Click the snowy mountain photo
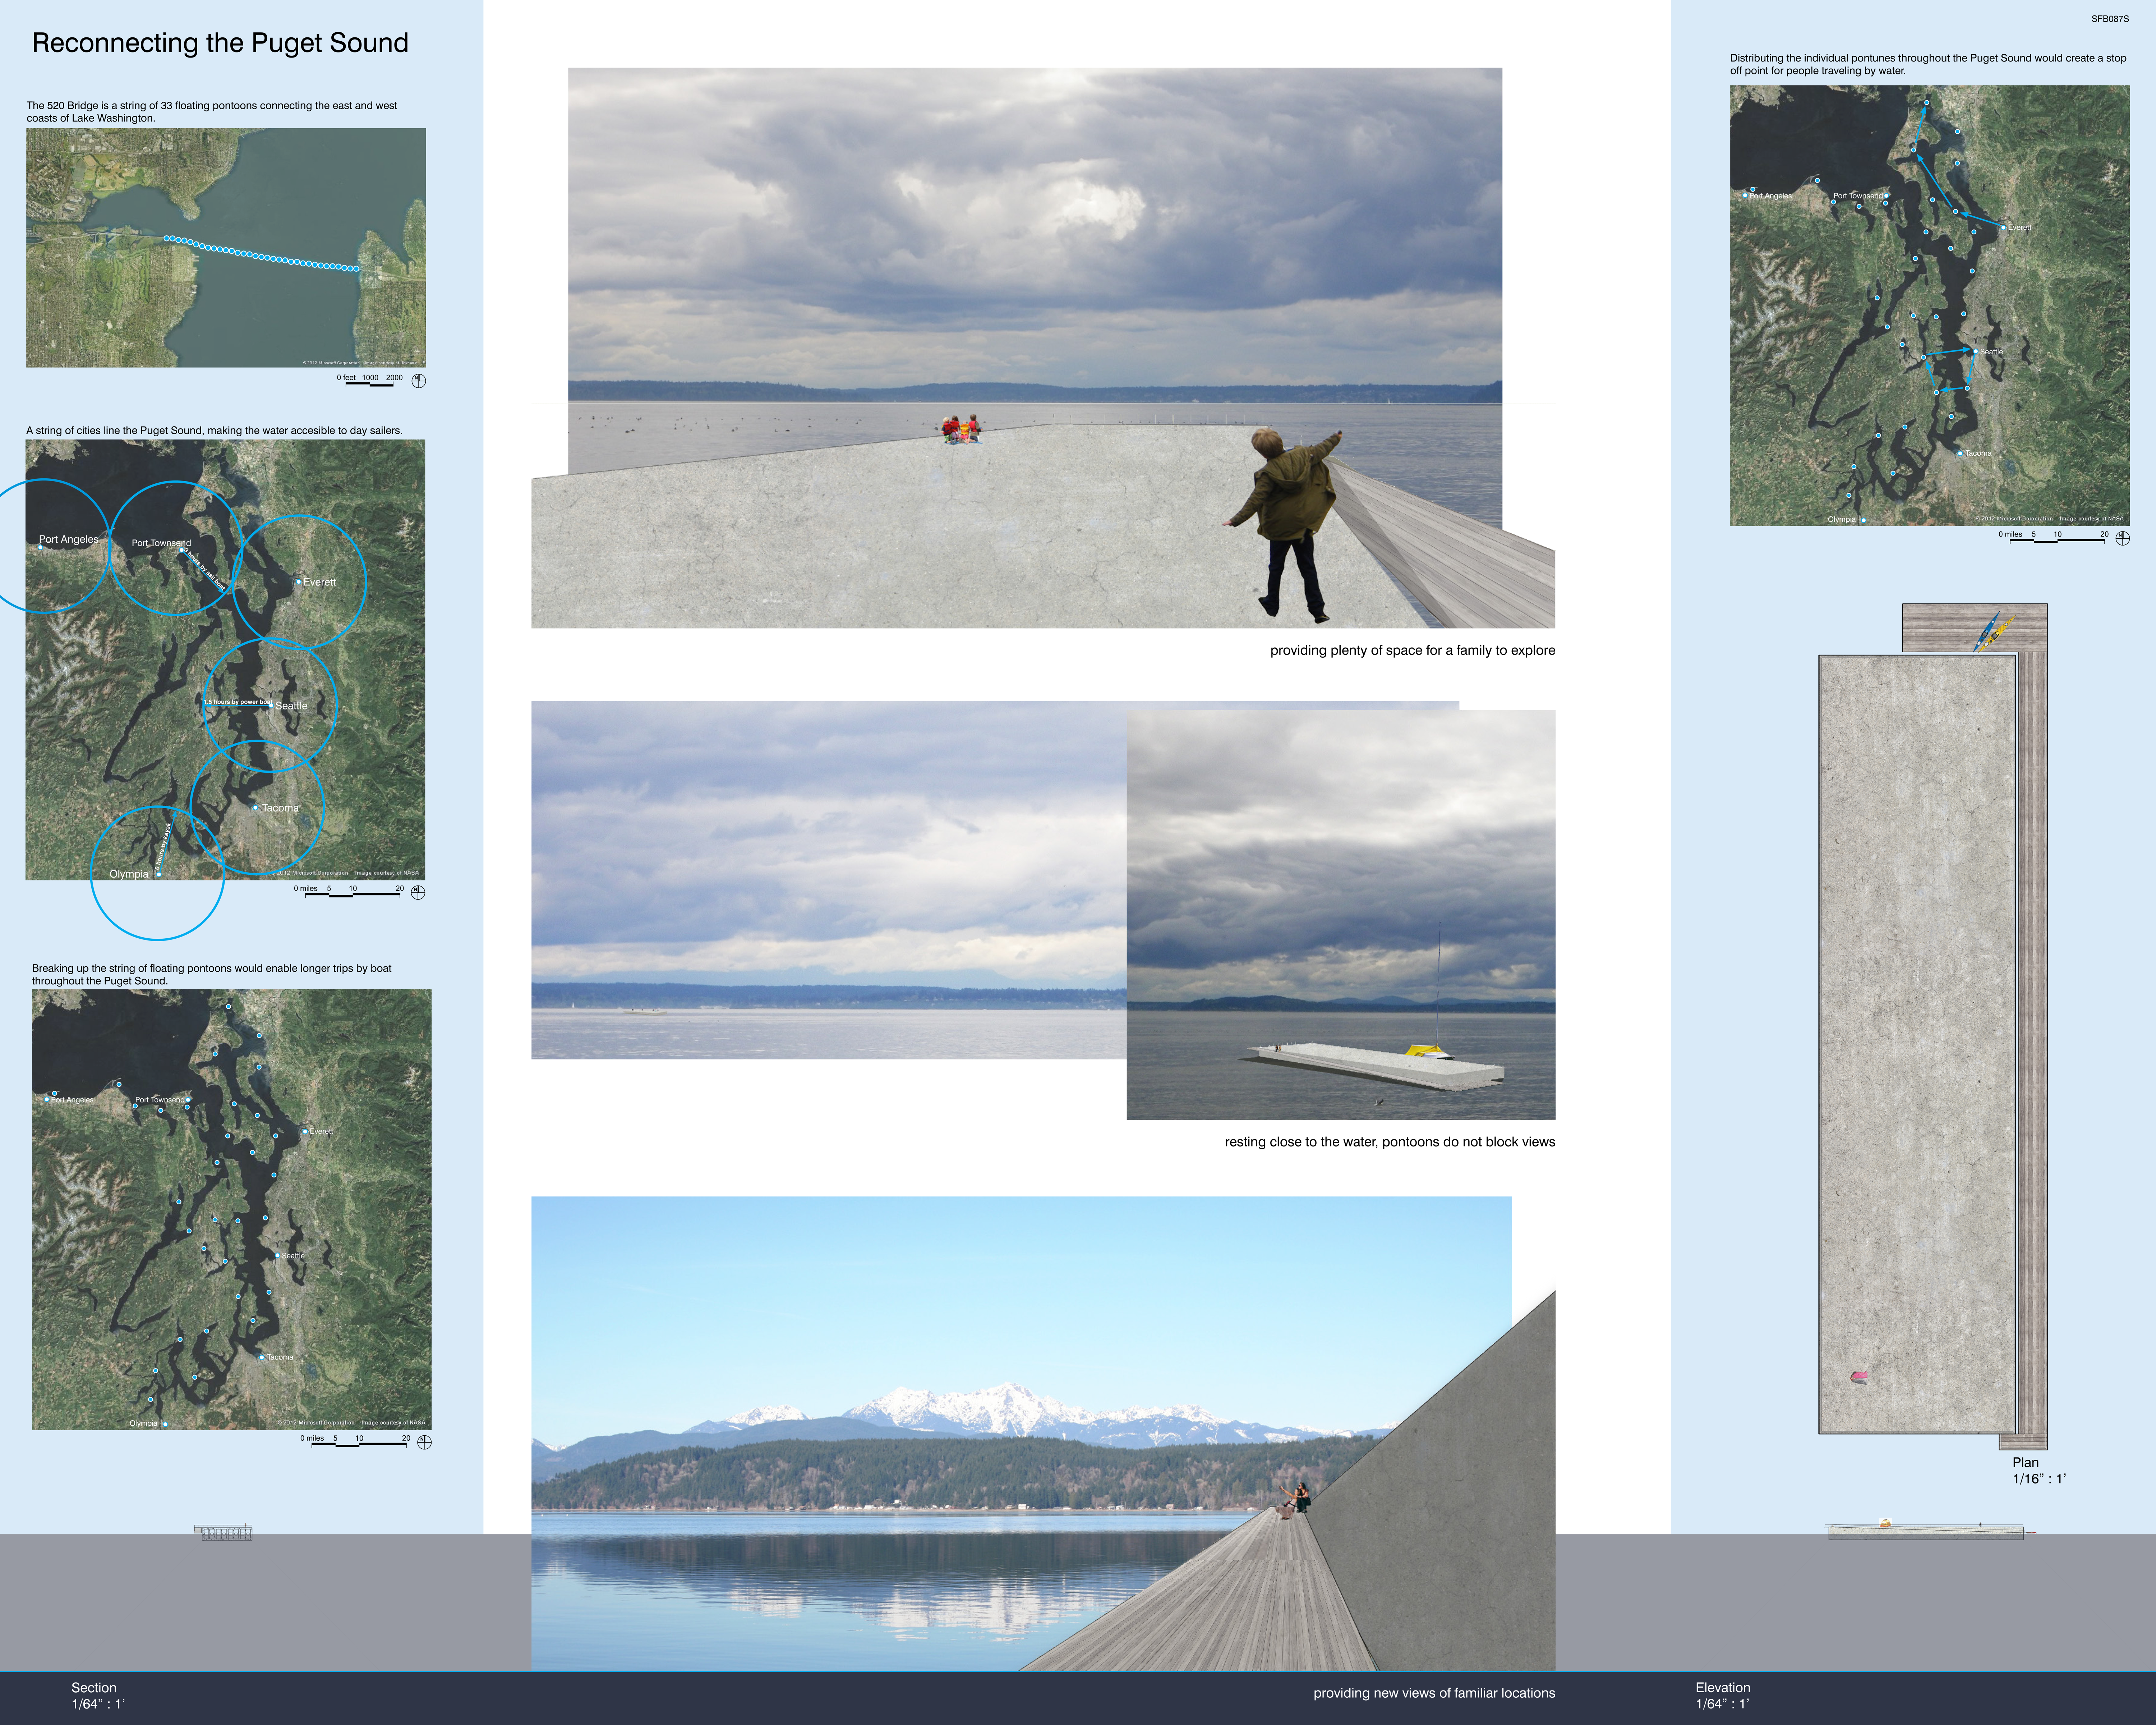 point(1043,1434)
